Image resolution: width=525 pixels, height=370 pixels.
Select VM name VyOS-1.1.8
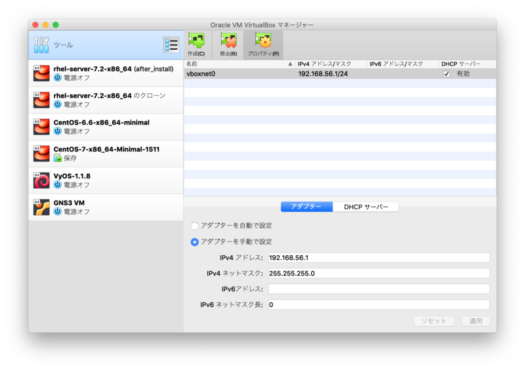[72, 176]
